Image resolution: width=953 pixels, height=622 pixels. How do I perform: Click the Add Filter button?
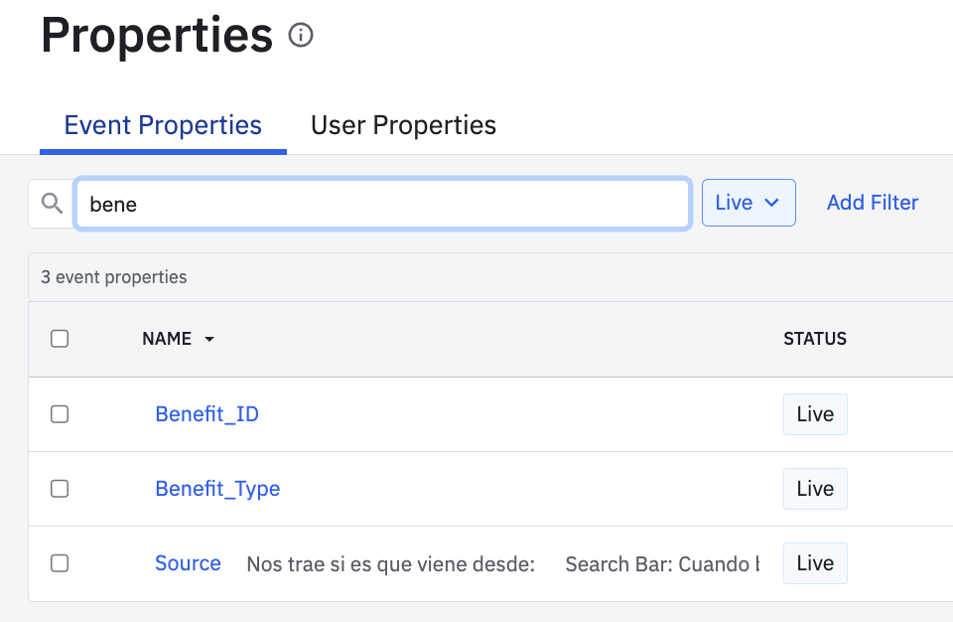[x=872, y=203]
